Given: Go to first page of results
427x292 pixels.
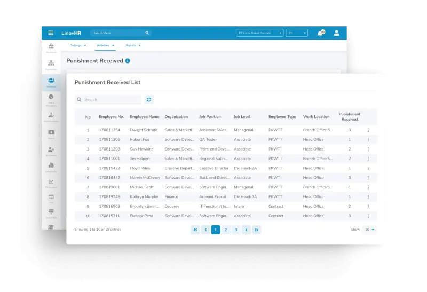Looking at the screenshot, I should pos(195,230).
